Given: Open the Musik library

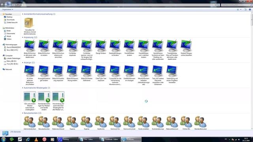Looking at the screenshot, I should (x=9, y=36).
